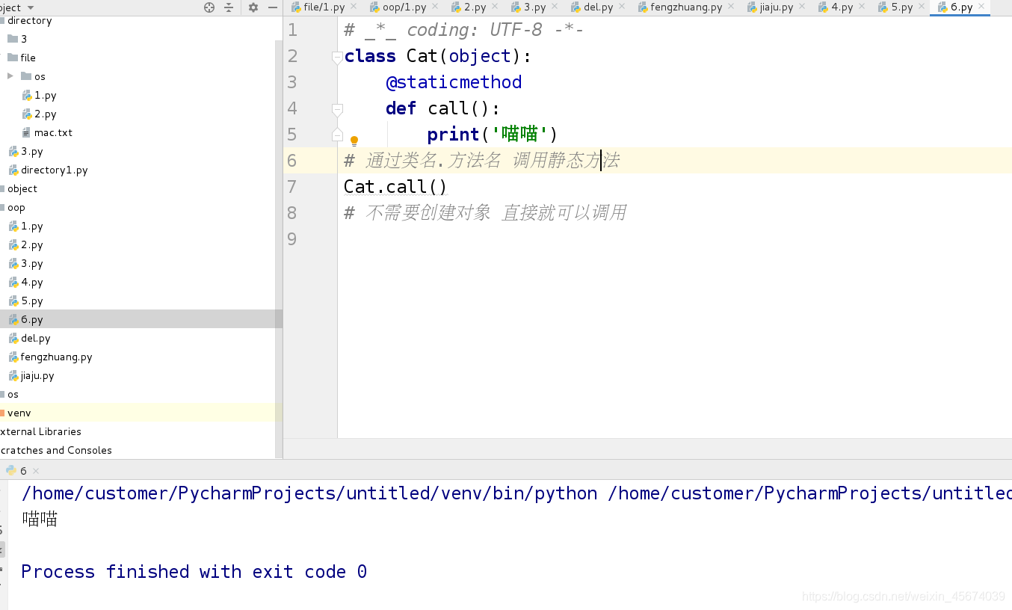
Task: Click 'Process finished with exit code 0' text
Action: (194, 572)
